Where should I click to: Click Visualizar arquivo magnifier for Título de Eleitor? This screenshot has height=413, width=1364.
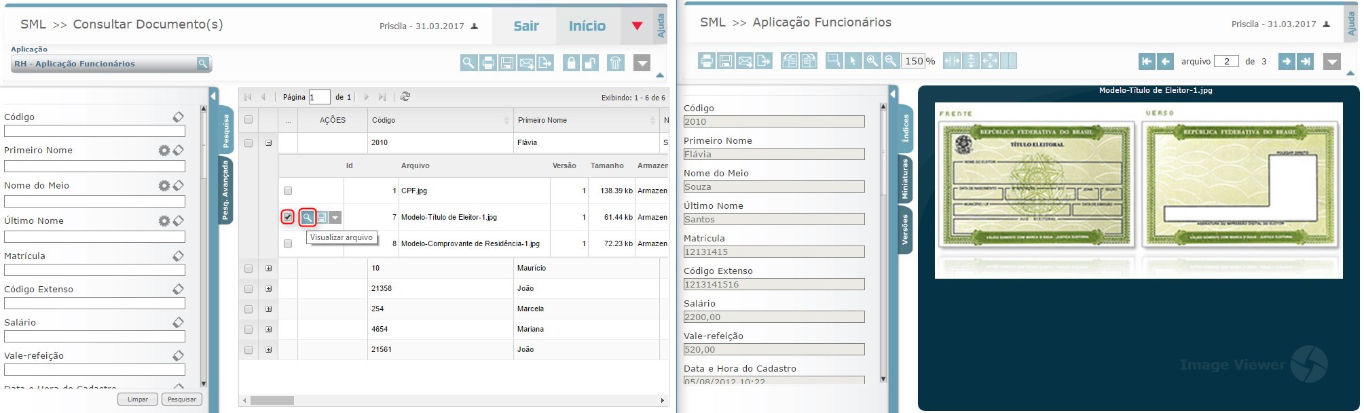(x=308, y=217)
